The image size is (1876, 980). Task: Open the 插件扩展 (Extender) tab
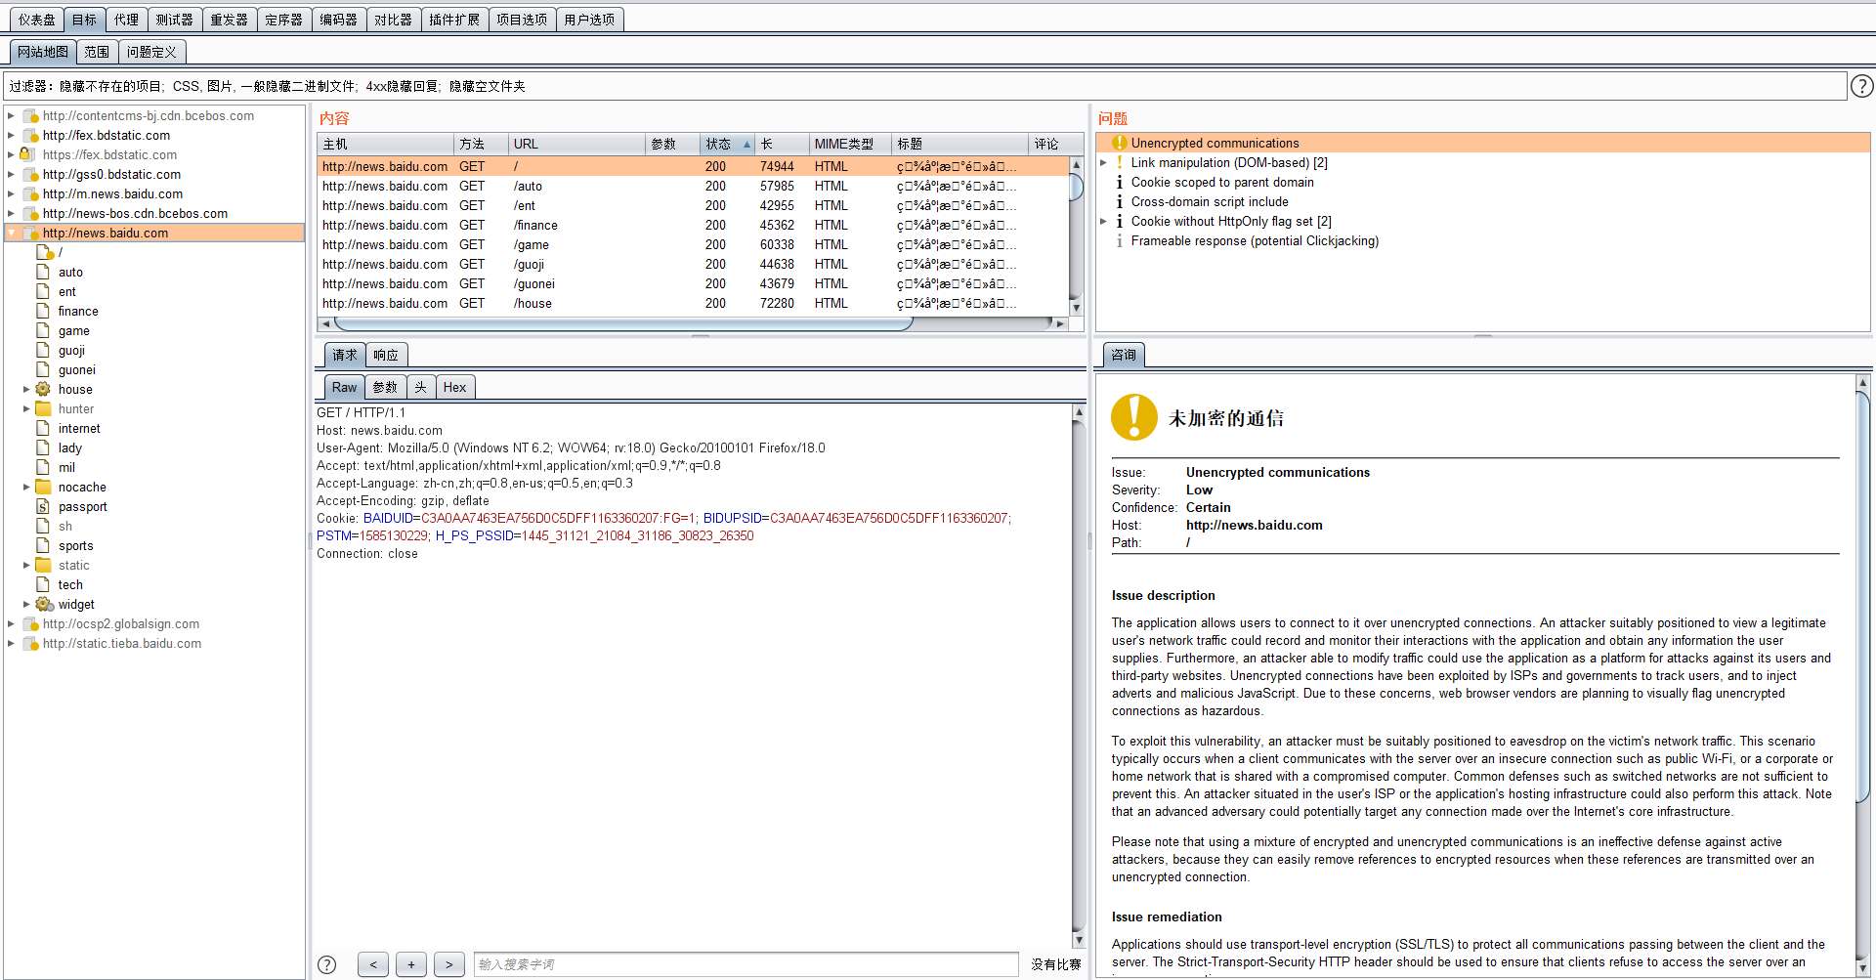[x=454, y=20]
